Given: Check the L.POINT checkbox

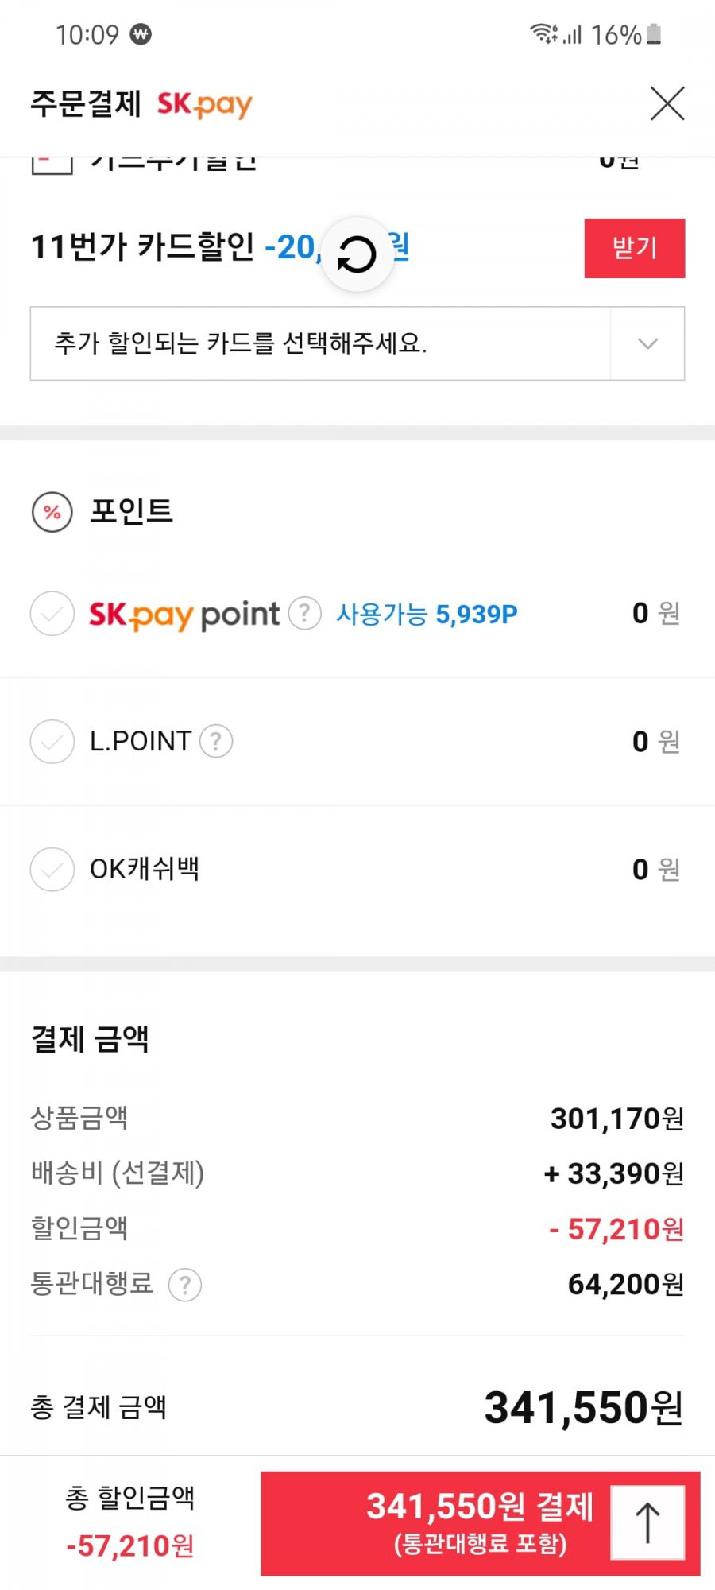Looking at the screenshot, I should pyautogui.click(x=52, y=741).
